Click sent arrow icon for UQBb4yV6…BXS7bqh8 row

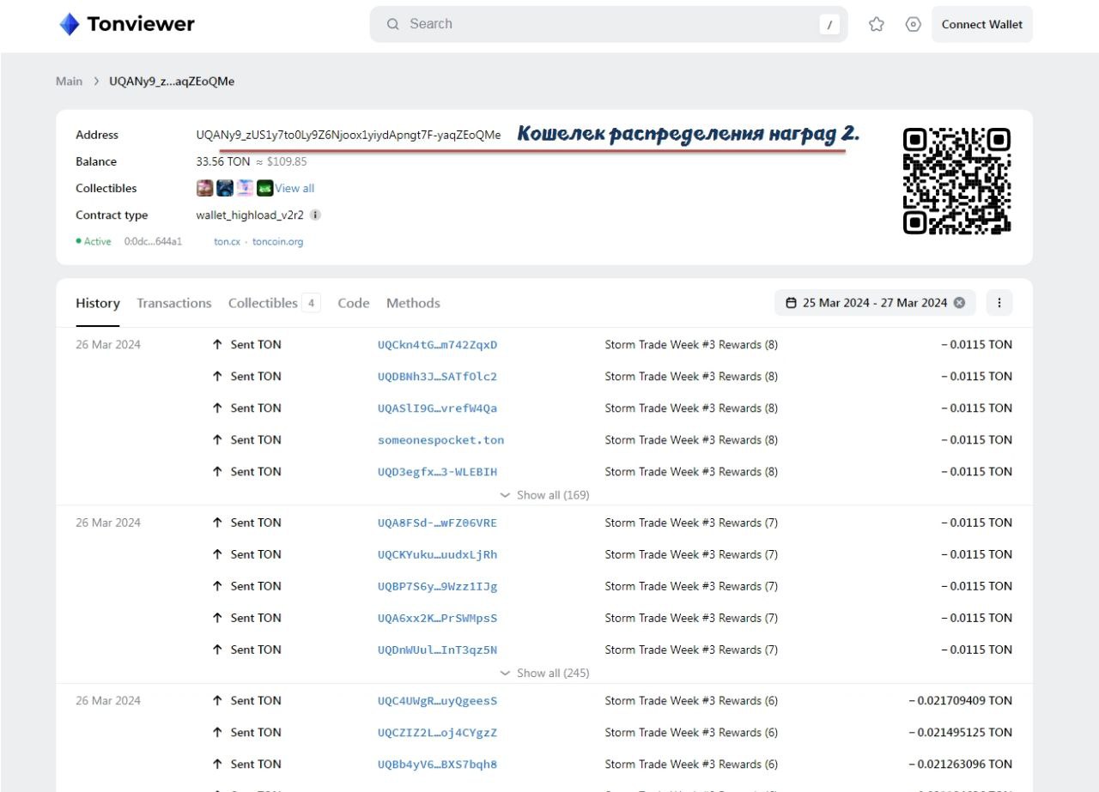click(x=217, y=765)
